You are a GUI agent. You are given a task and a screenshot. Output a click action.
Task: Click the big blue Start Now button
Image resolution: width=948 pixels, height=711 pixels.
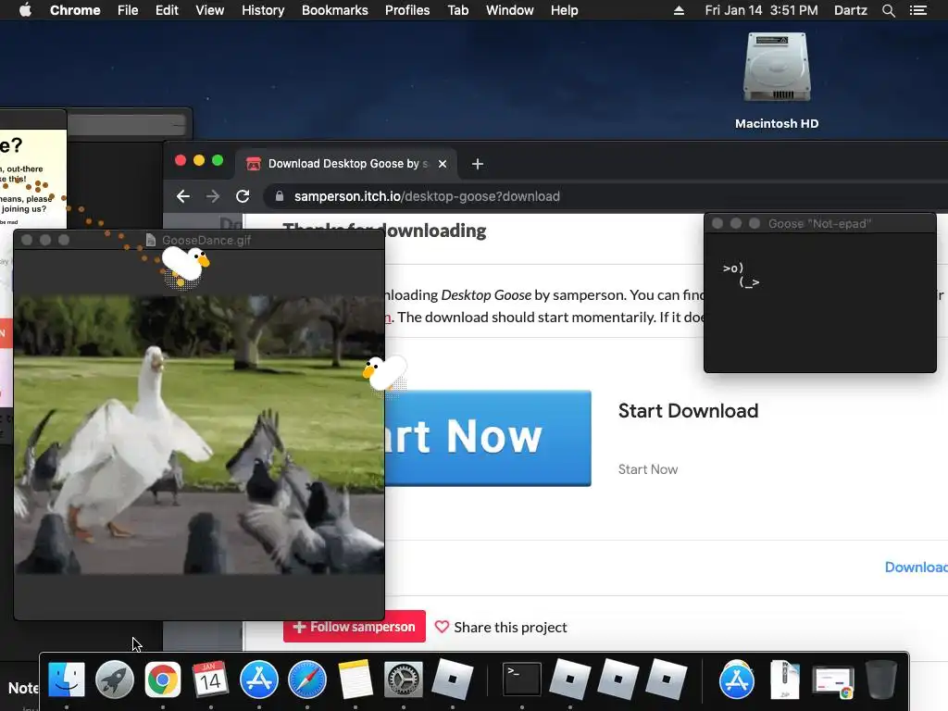pyautogui.click(x=488, y=438)
